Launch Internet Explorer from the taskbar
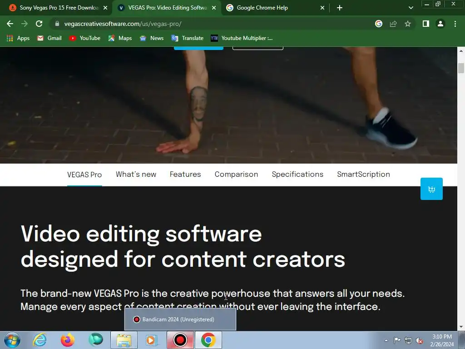 (x=40, y=340)
